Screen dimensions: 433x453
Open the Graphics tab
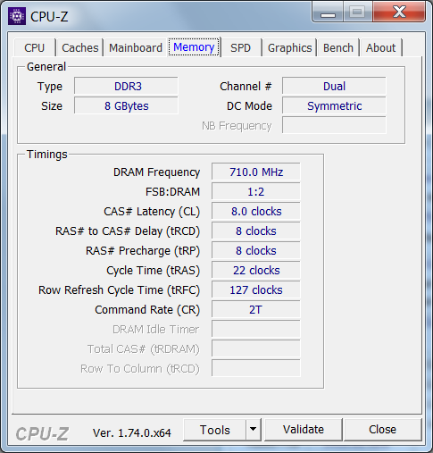[x=289, y=47]
